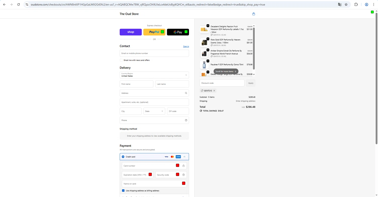The height and width of the screenshot is (197, 378).
Task: Focus the Name on card field
Action: [154, 184]
